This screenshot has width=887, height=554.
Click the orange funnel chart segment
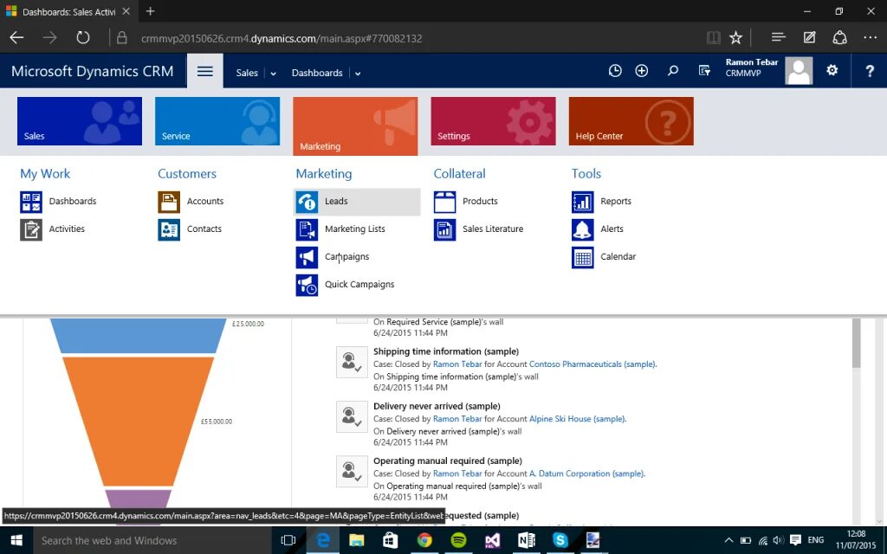[138, 422]
